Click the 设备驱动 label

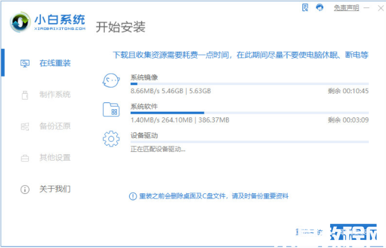144,135
